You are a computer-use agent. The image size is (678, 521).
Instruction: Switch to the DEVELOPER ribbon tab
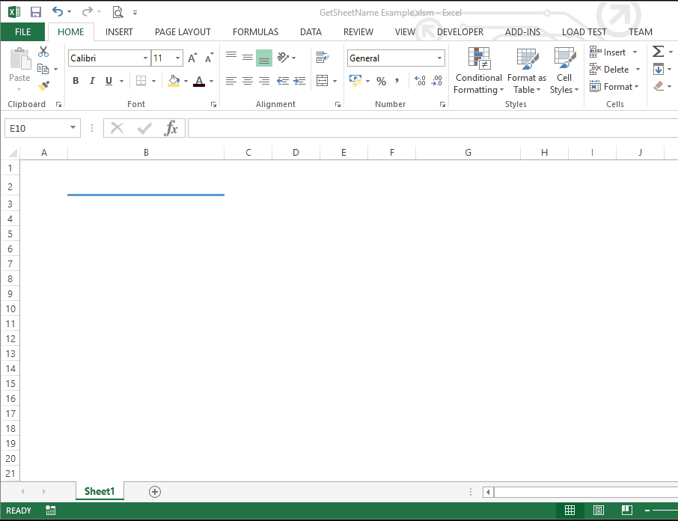459,31
